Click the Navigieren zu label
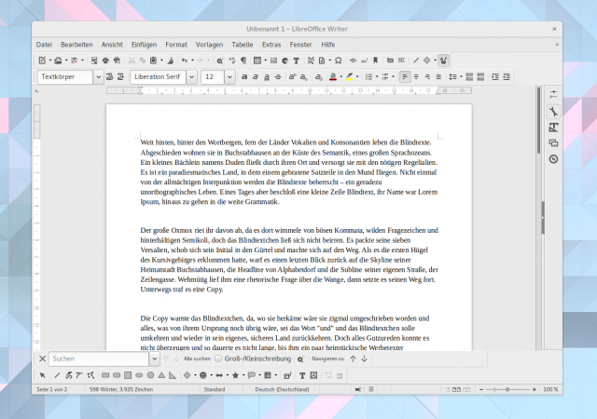Screen dimensions: 597x419 tap(327, 358)
